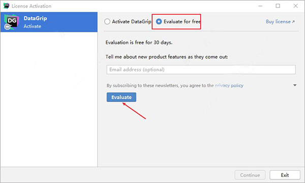Click the blue Evaluate button
This screenshot has width=305, height=183.
pyautogui.click(x=121, y=97)
